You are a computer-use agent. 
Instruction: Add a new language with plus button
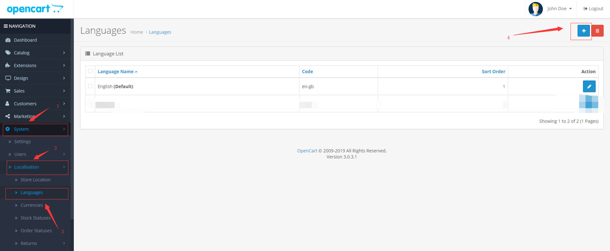coord(584,31)
